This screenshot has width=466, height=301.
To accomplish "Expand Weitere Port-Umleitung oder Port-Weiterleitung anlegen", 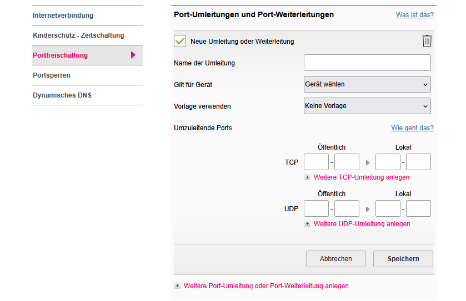I will (x=266, y=286).
